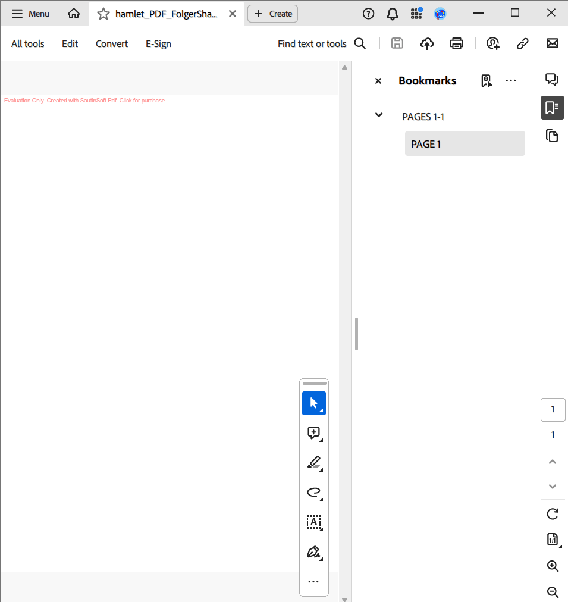This screenshot has width=568, height=602.
Task: Open the Fill & Sign tool
Action: click(314, 552)
